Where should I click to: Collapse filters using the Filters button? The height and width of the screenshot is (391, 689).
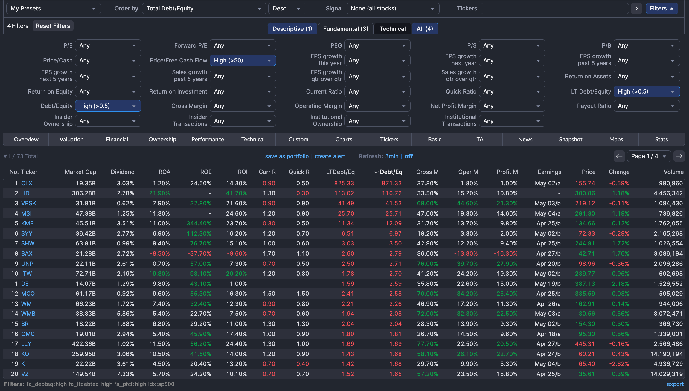click(661, 8)
